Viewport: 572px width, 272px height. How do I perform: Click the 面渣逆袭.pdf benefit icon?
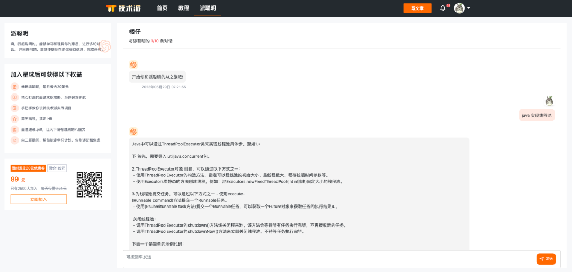(x=15, y=129)
